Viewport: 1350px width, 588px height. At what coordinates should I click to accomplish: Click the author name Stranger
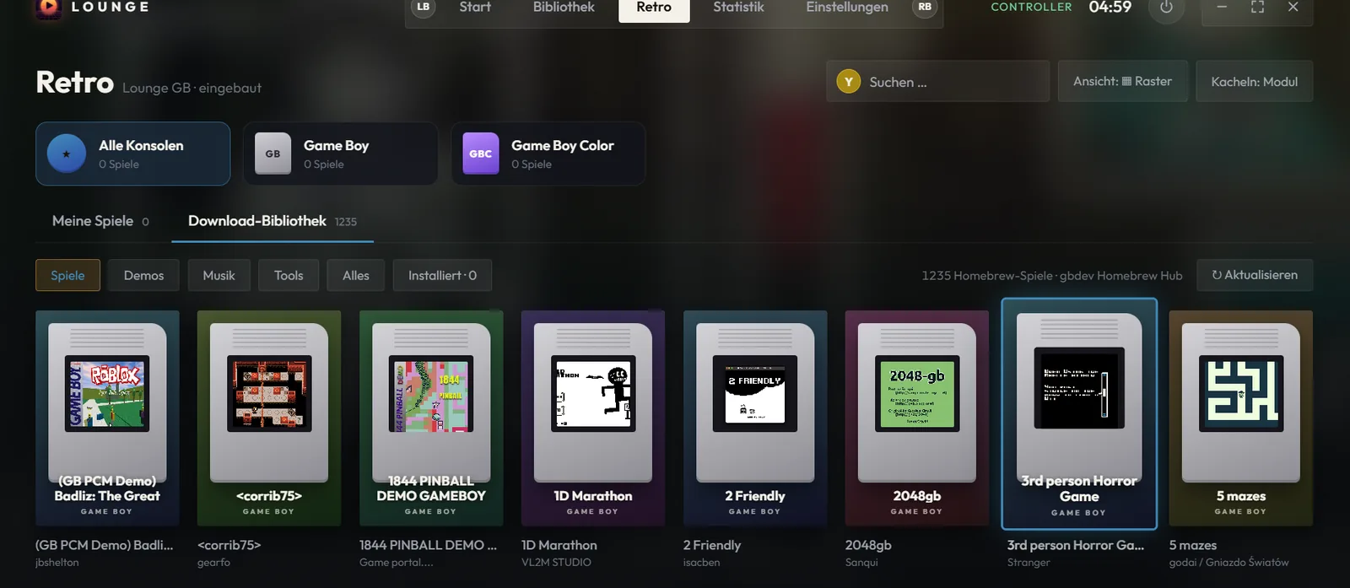click(1029, 563)
